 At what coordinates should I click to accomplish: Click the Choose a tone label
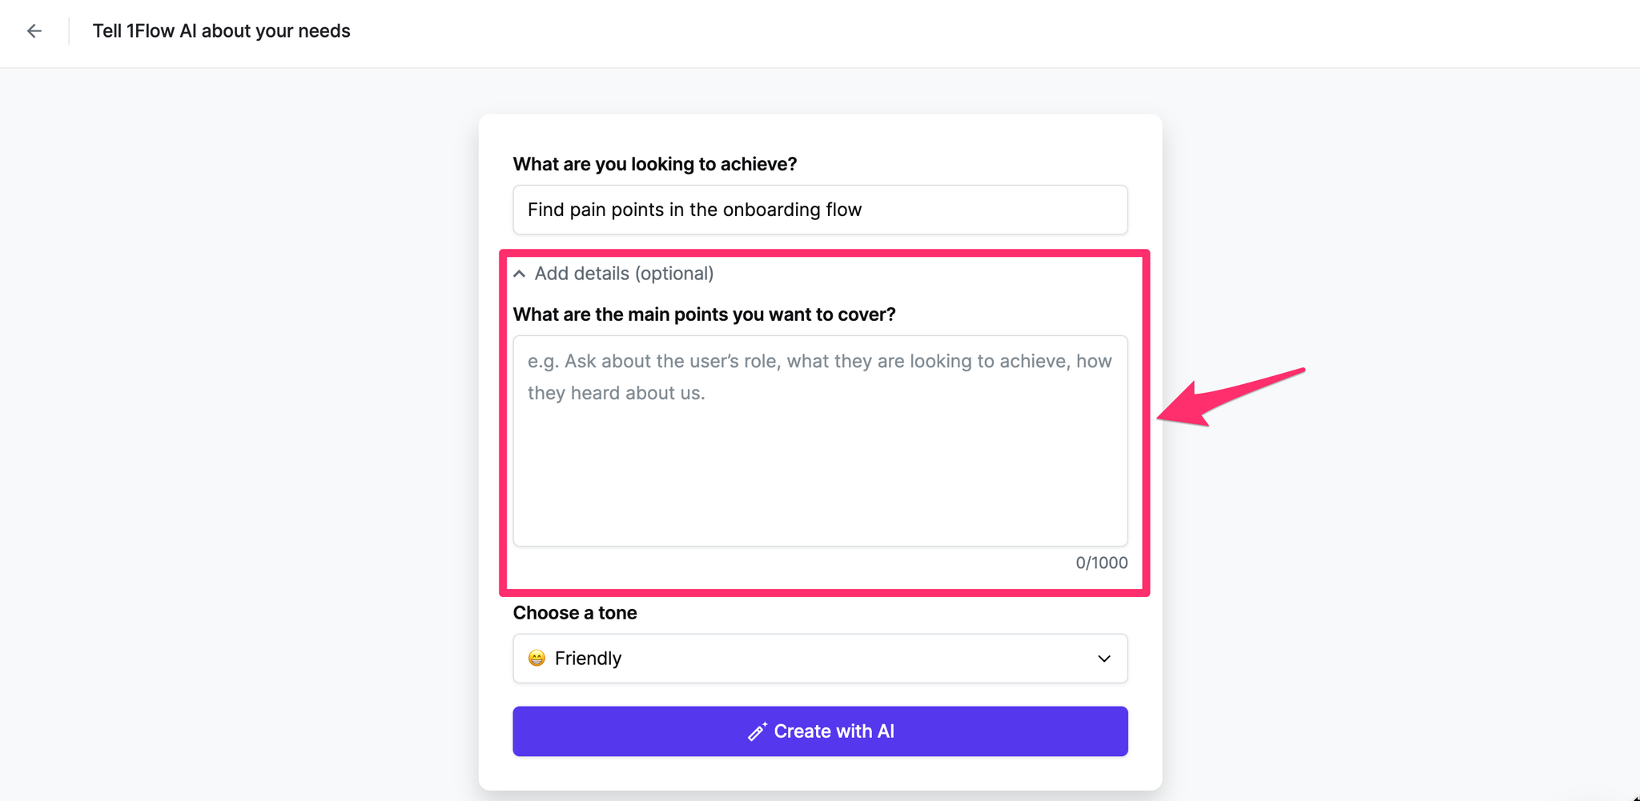[575, 613]
